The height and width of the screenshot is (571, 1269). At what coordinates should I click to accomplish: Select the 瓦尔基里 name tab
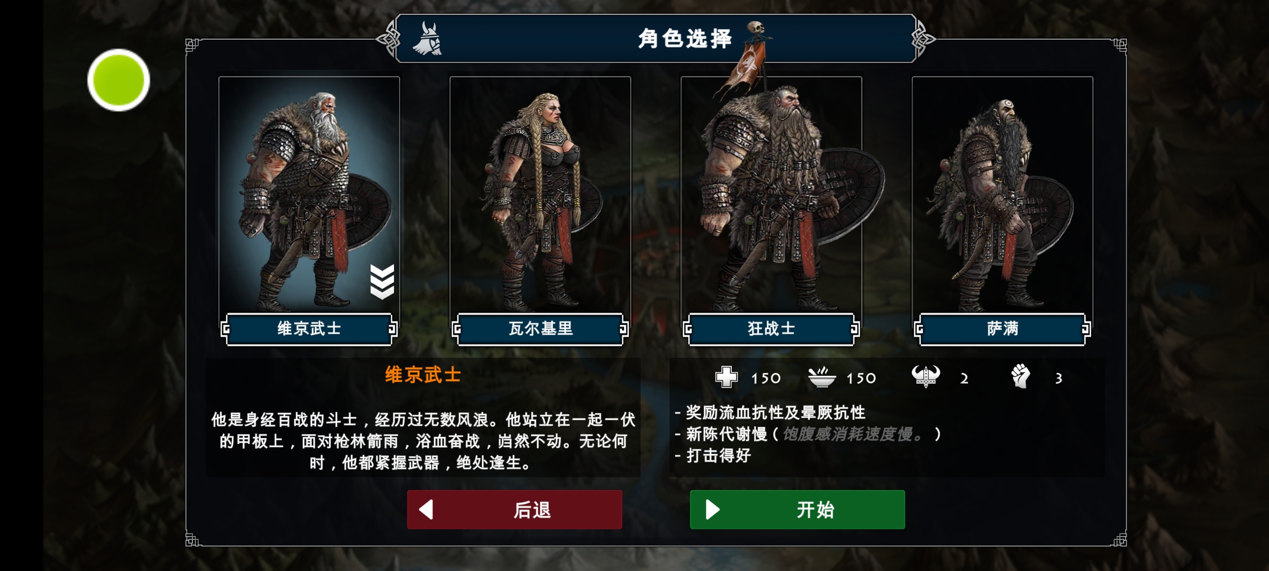[540, 329]
